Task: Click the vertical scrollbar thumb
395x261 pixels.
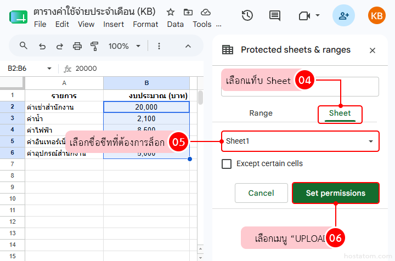Action: click(x=201, y=98)
